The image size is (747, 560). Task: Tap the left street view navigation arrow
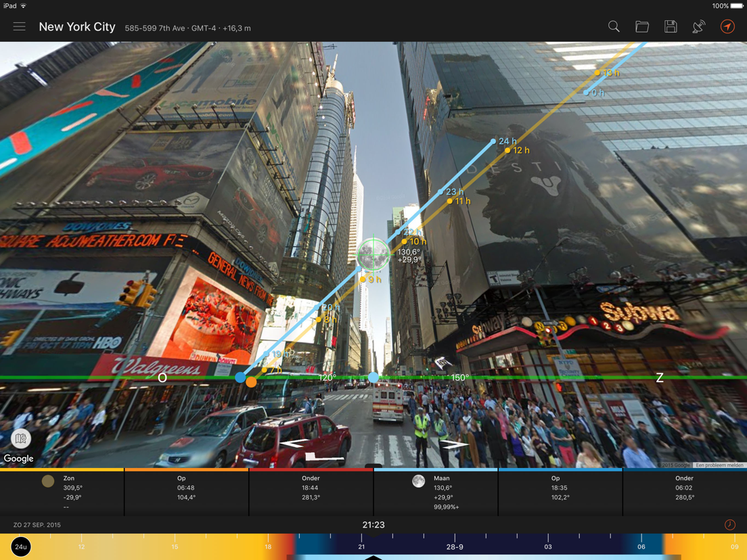pyautogui.click(x=294, y=444)
